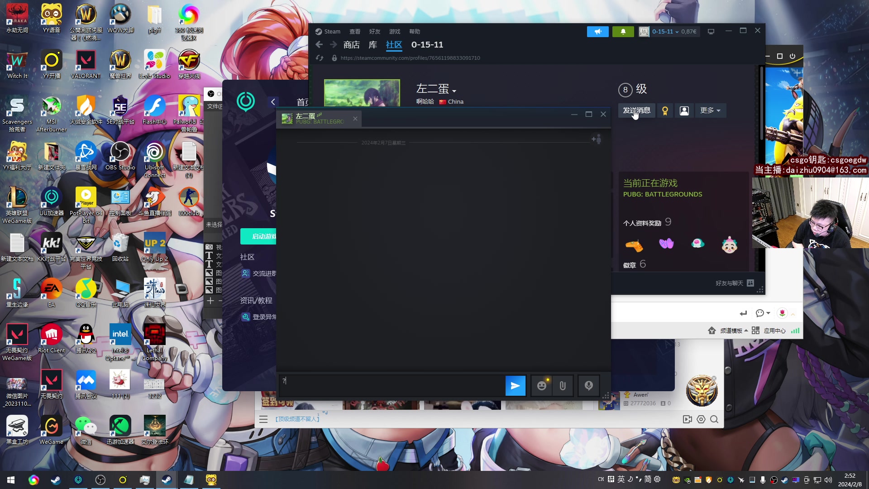Click the back arrow in UU accelerator window
This screenshot has height=489, width=869.
[273, 102]
